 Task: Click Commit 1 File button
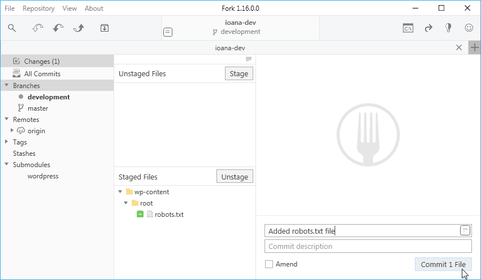pos(443,264)
